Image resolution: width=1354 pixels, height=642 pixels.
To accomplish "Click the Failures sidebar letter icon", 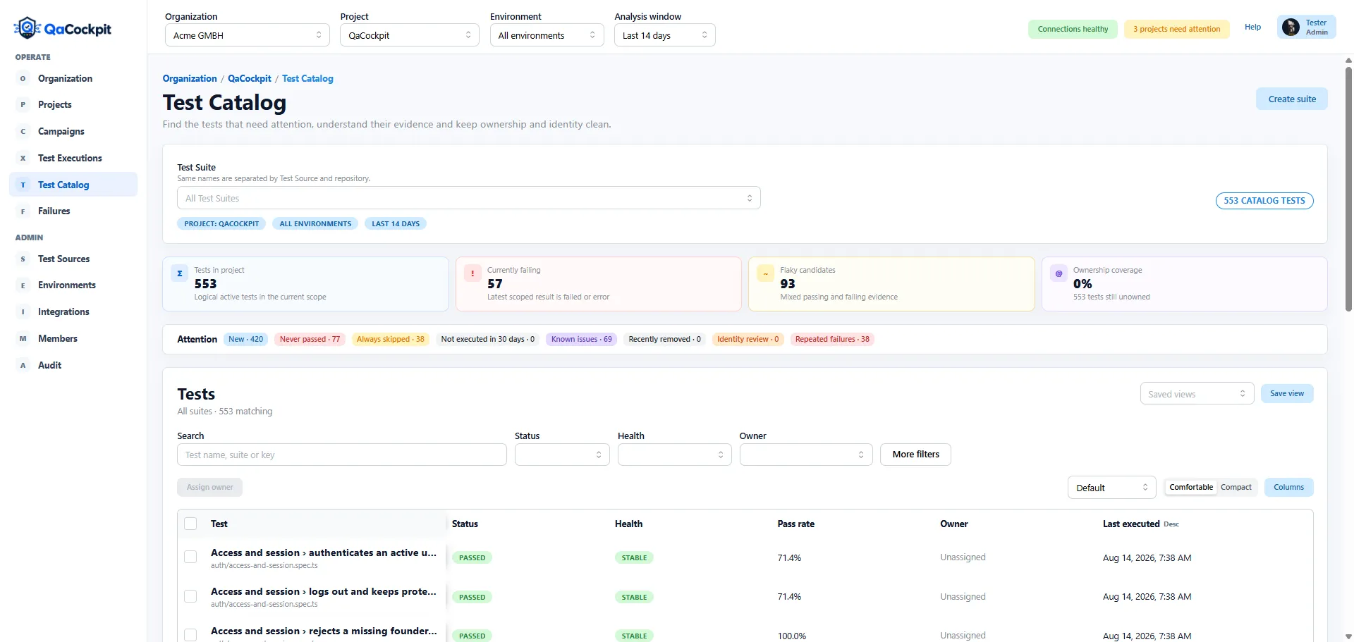I will point(23,211).
